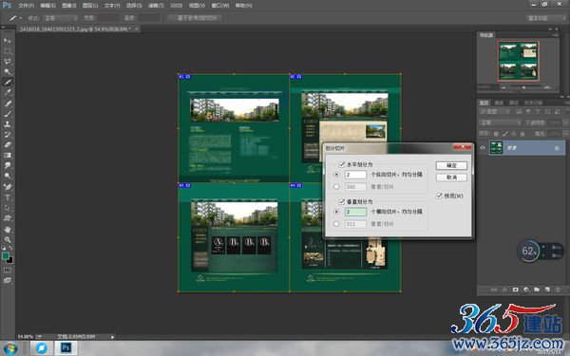Click the foreground green color swatch
The width and height of the screenshot is (570, 356).
pyautogui.click(x=6, y=256)
